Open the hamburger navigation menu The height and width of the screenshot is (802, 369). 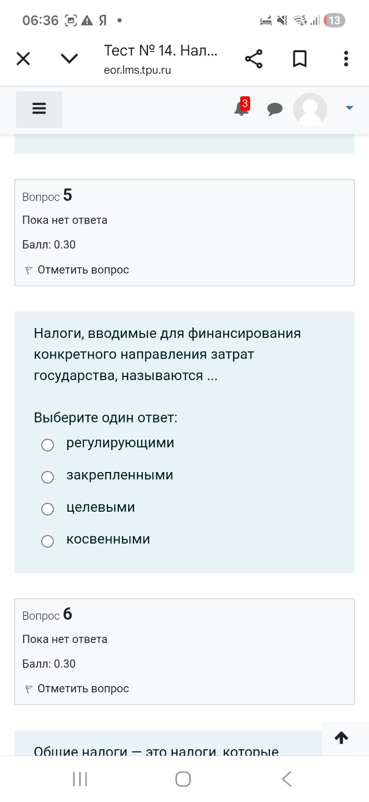(x=39, y=109)
